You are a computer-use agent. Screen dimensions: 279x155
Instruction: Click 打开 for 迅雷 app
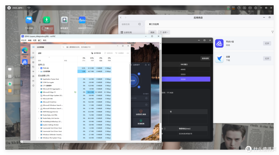(267, 59)
